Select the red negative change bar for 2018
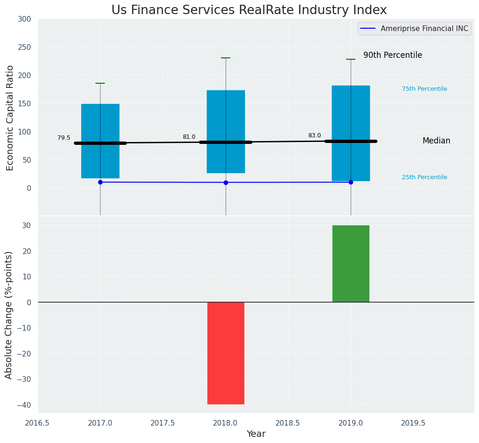The image size is (479, 443). pos(226,353)
